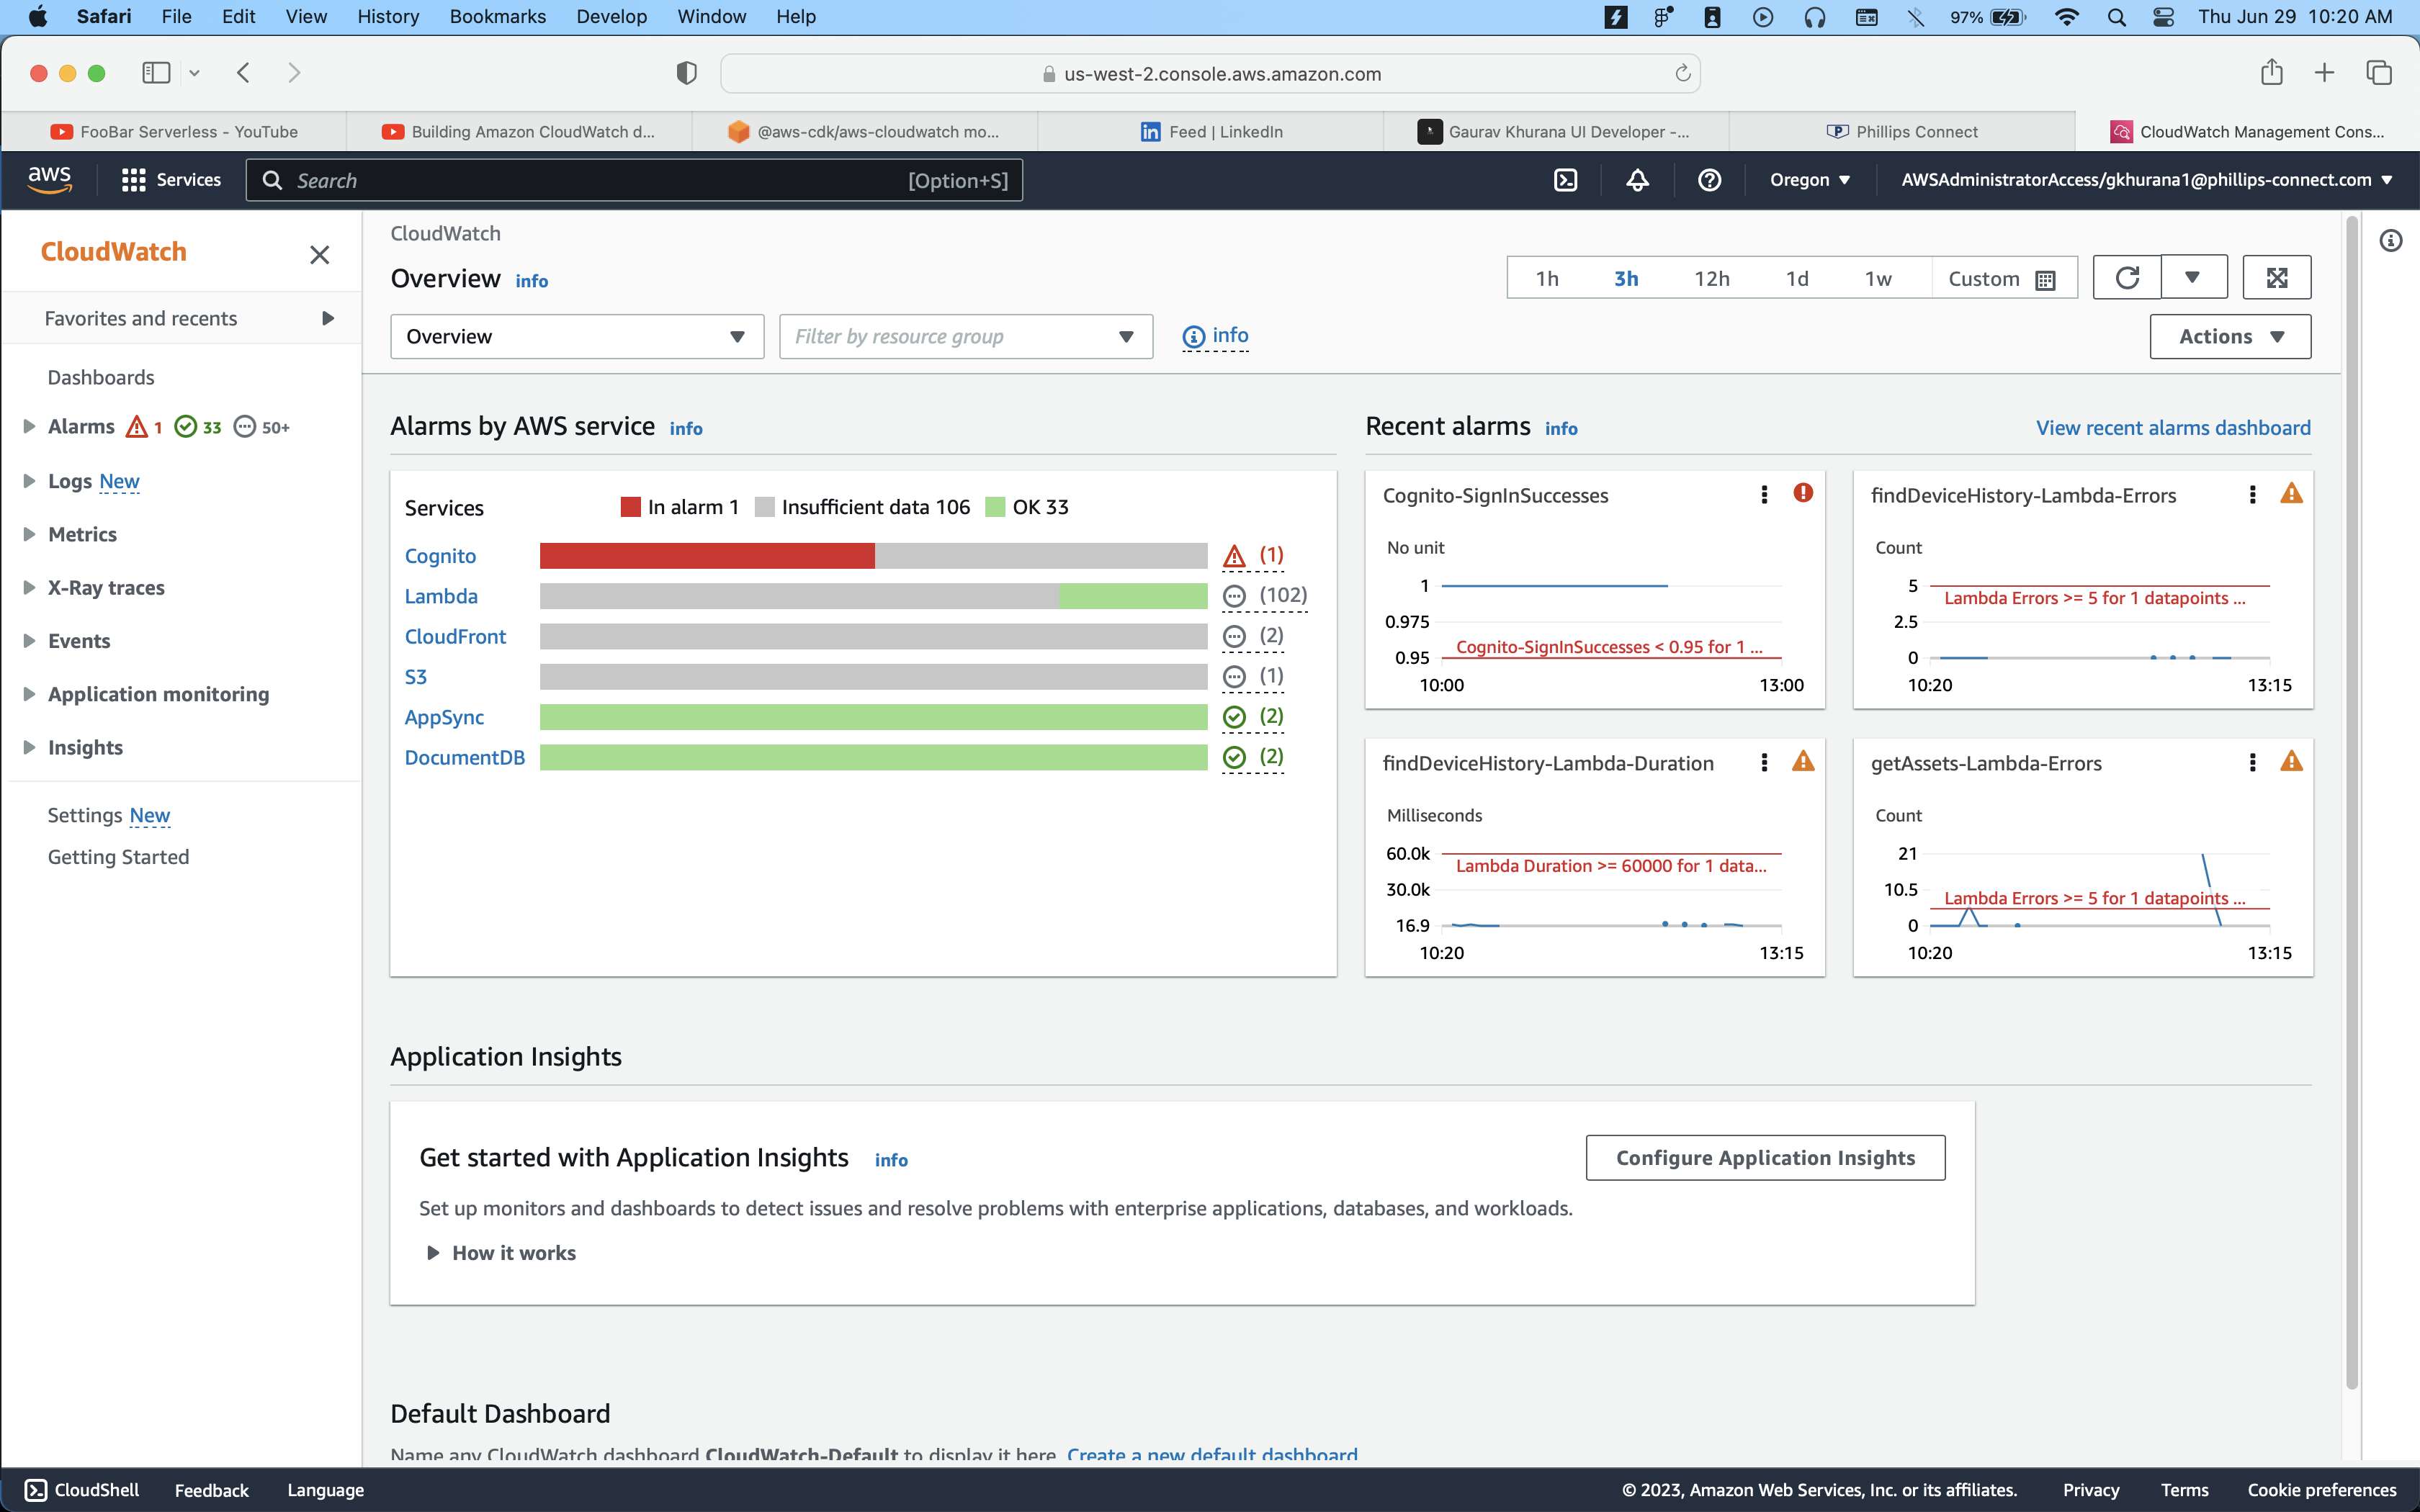Screen dimensions: 2420x1512
Task: Open AWS notifications bell
Action: tap(1637, 180)
